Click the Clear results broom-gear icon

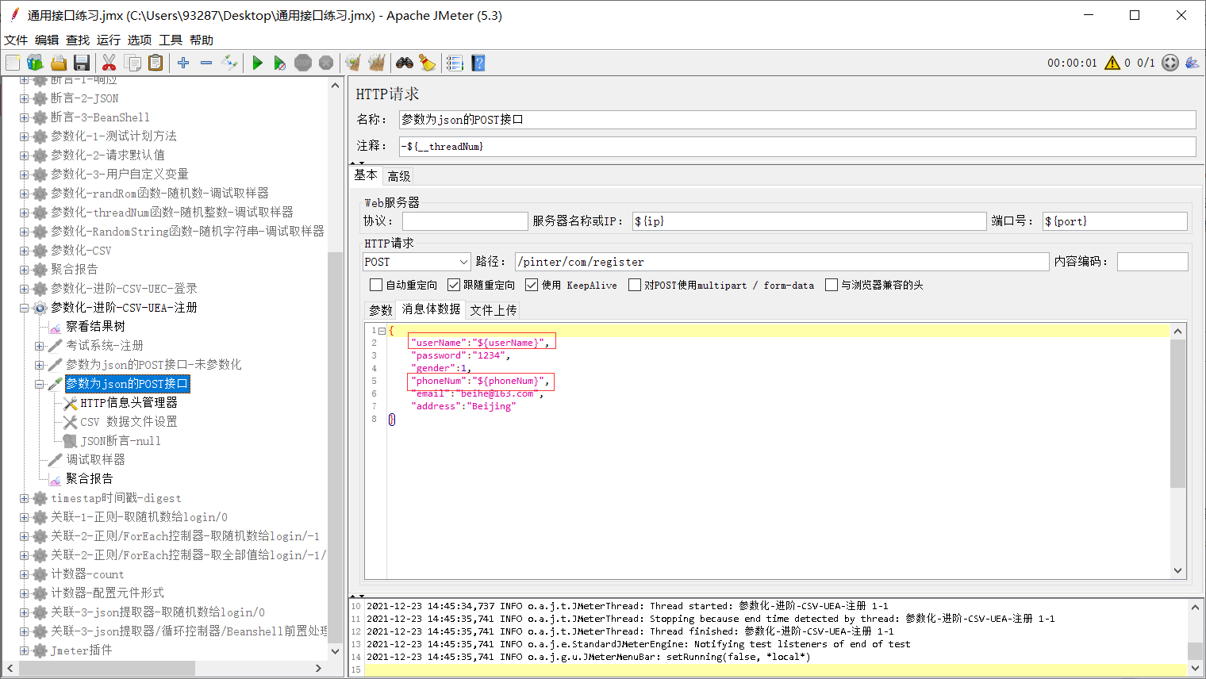pos(353,63)
